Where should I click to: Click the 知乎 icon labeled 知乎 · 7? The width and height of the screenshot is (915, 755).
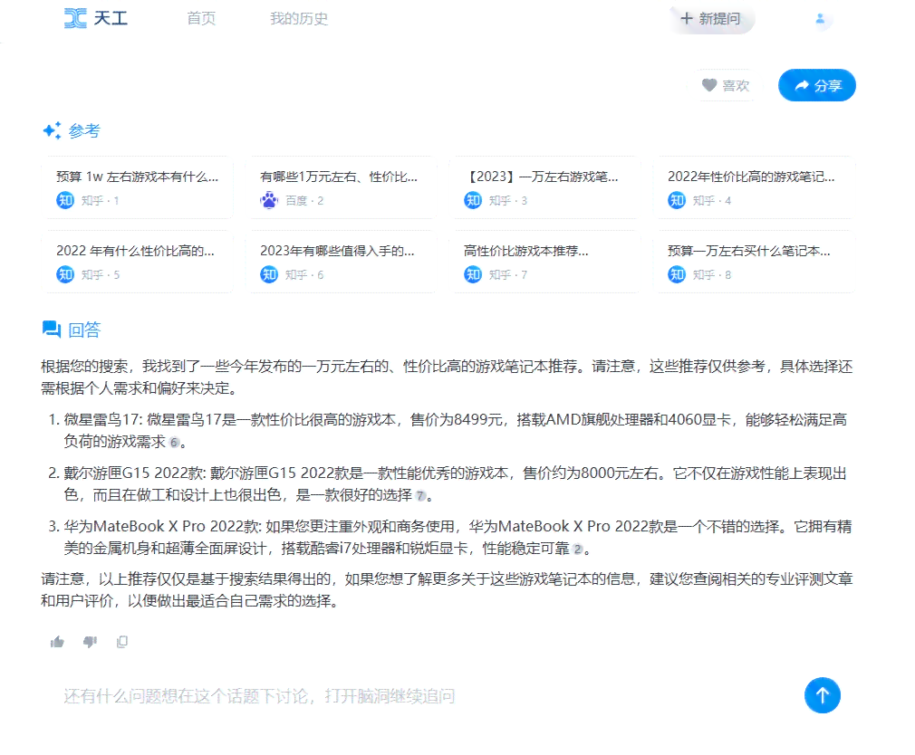pyautogui.click(x=473, y=274)
